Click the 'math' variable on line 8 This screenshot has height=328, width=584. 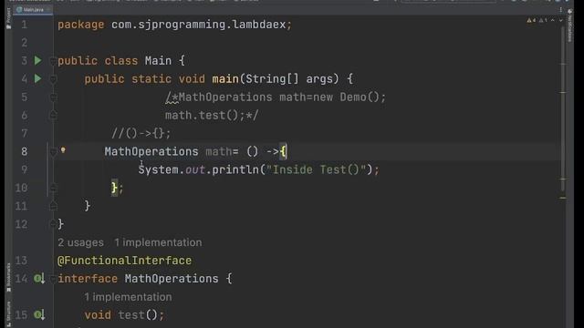(x=219, y=151)
